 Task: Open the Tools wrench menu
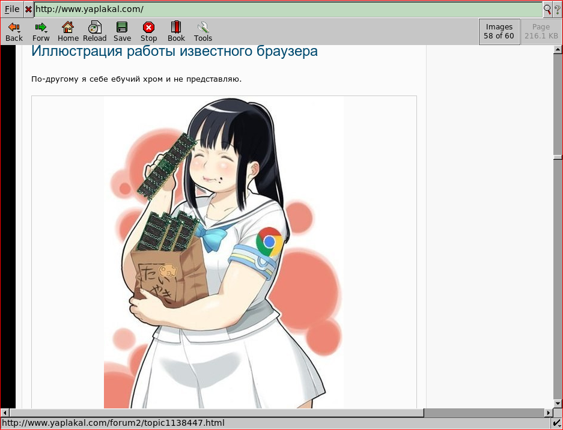click(203, 32)
